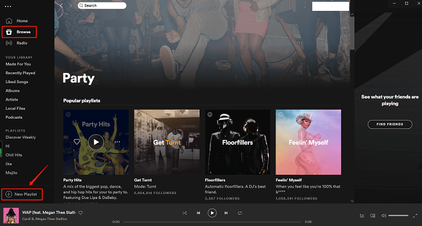422x226 pixels.
Task: Like the Party Hits playlist heart
Action: [x=77, y=142]
